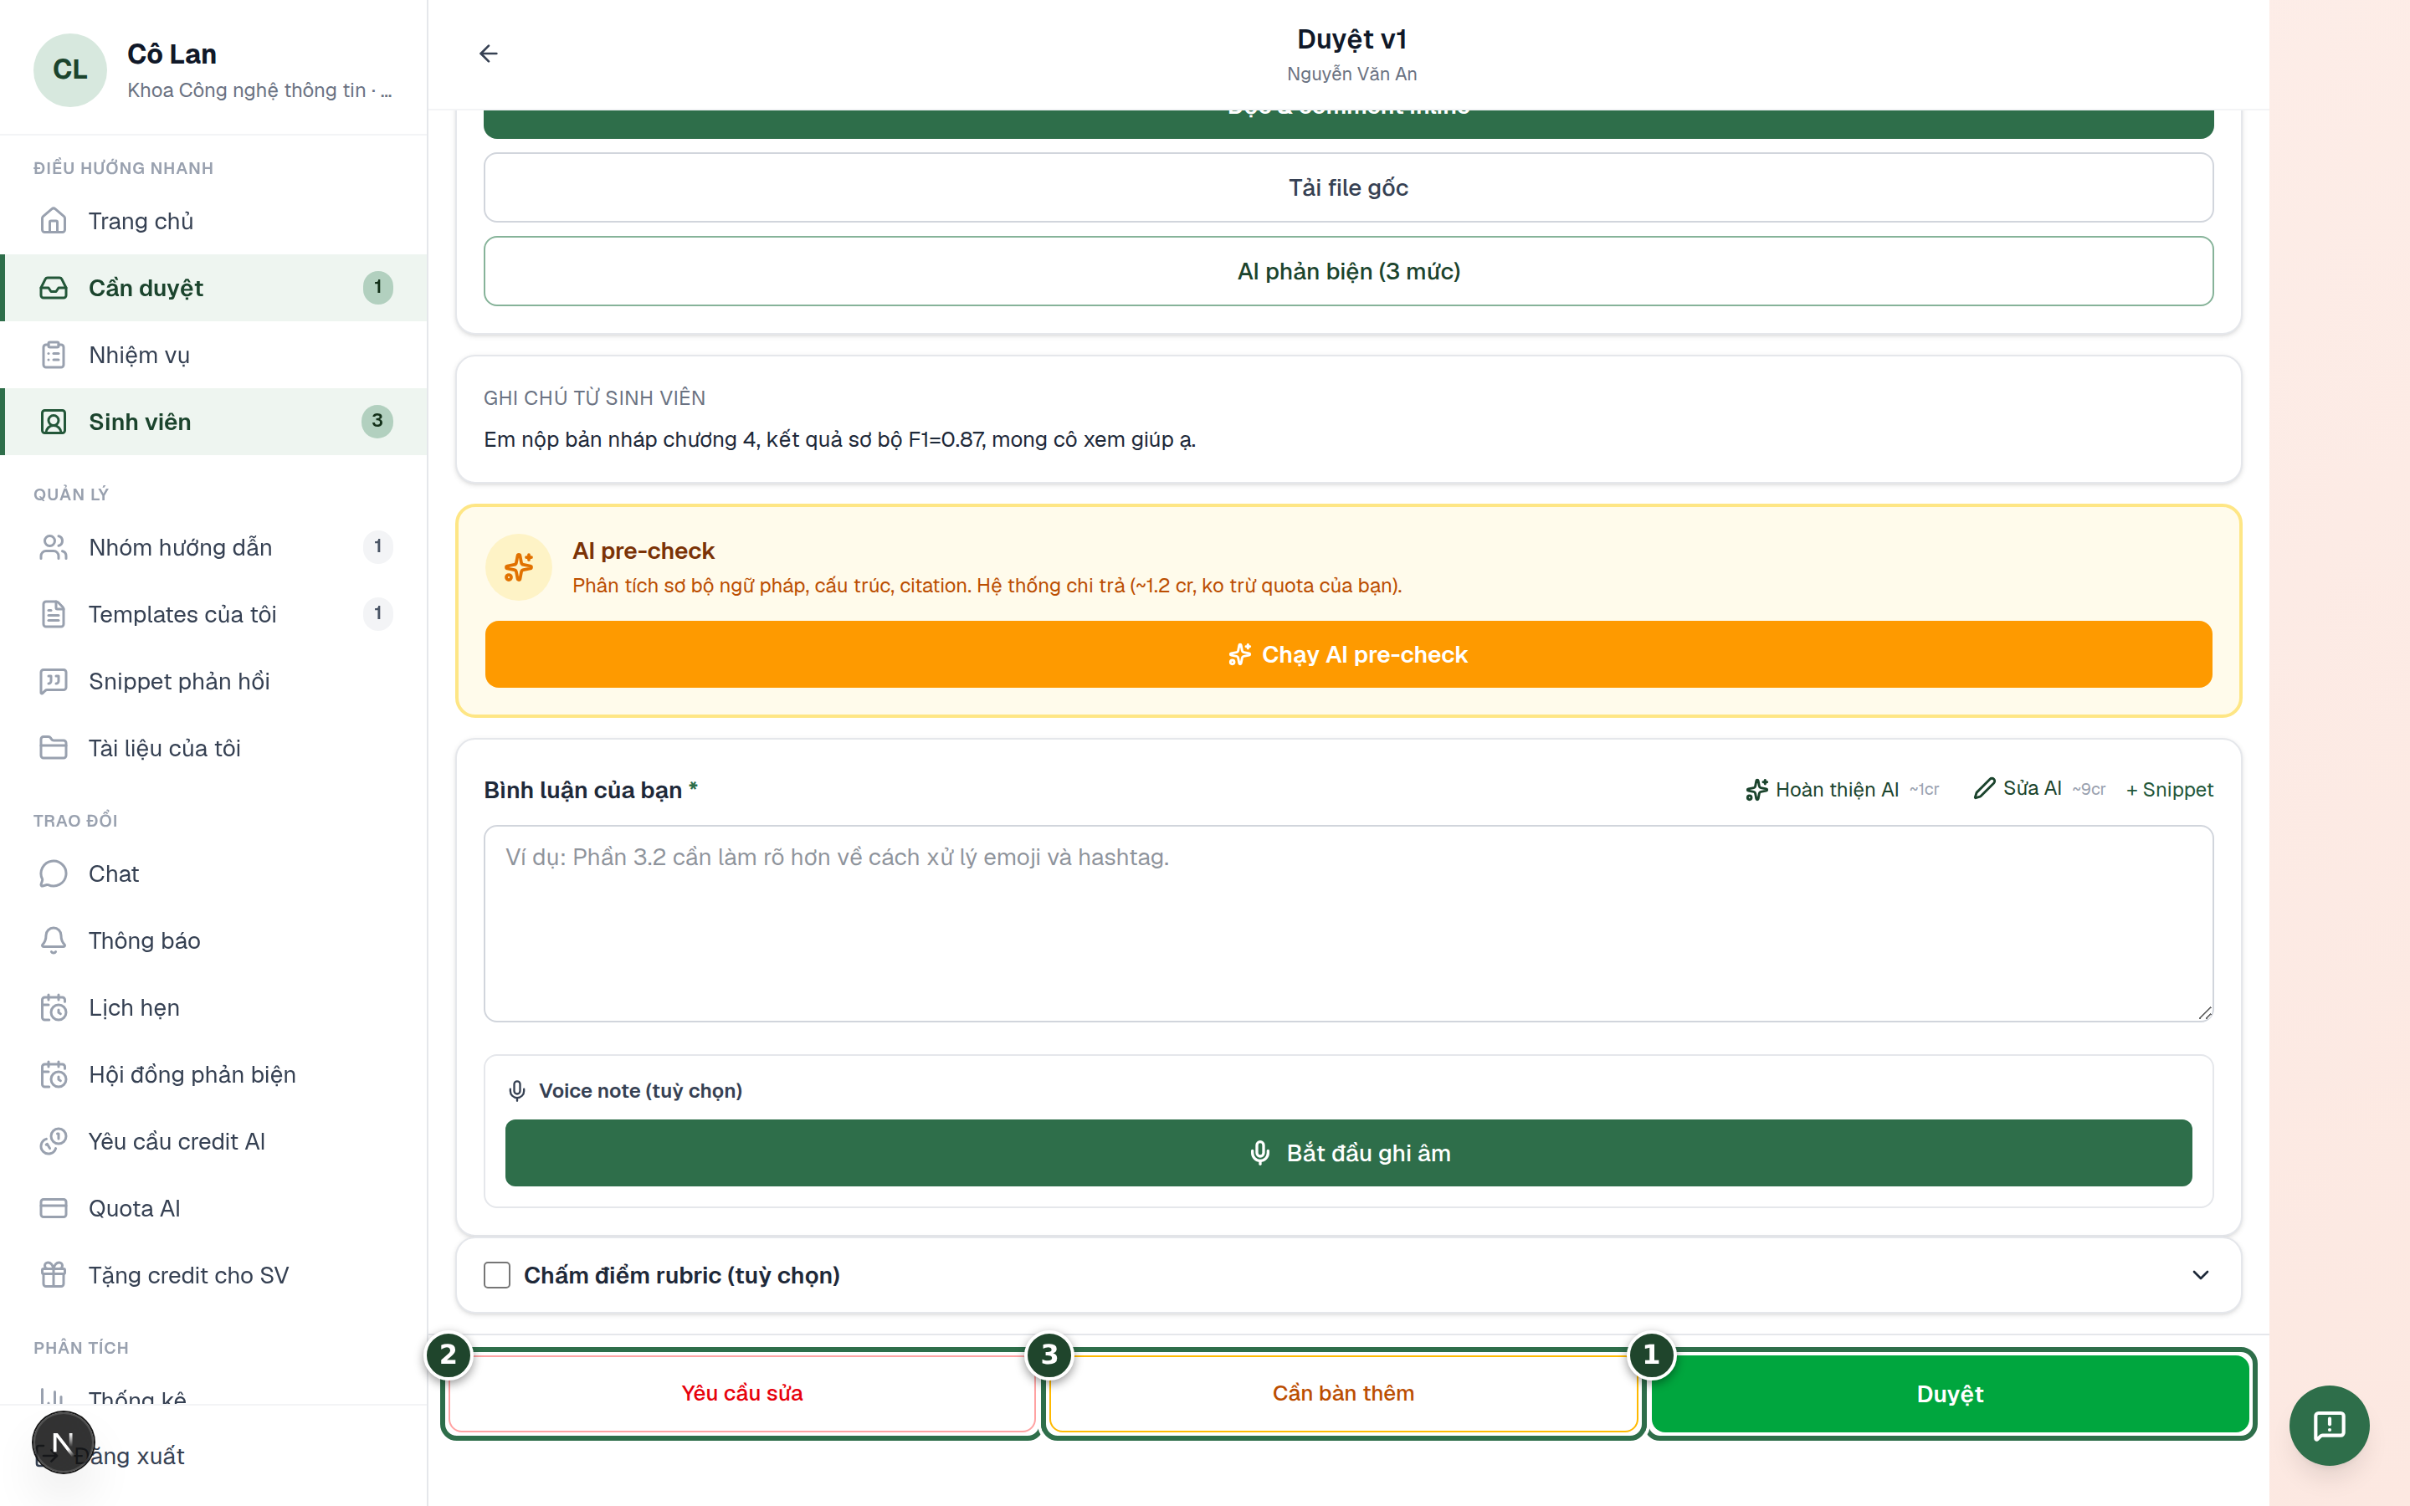The height and width of the screenshot is (1506, 2410).
Task: Open the Cần duyệt sidebar item
Action: pyautogui.click(x=214, y=288)
